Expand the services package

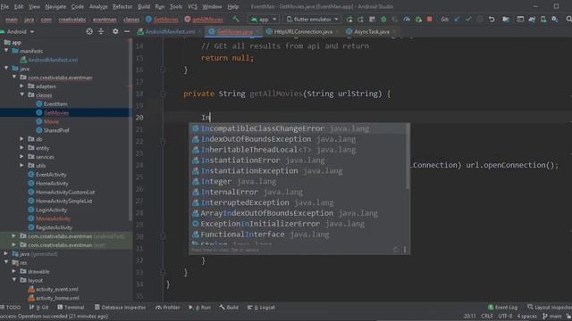tap(21, 157)
